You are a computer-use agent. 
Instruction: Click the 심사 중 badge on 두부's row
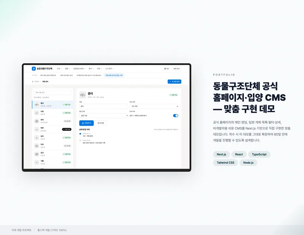(x=67, y=146)
